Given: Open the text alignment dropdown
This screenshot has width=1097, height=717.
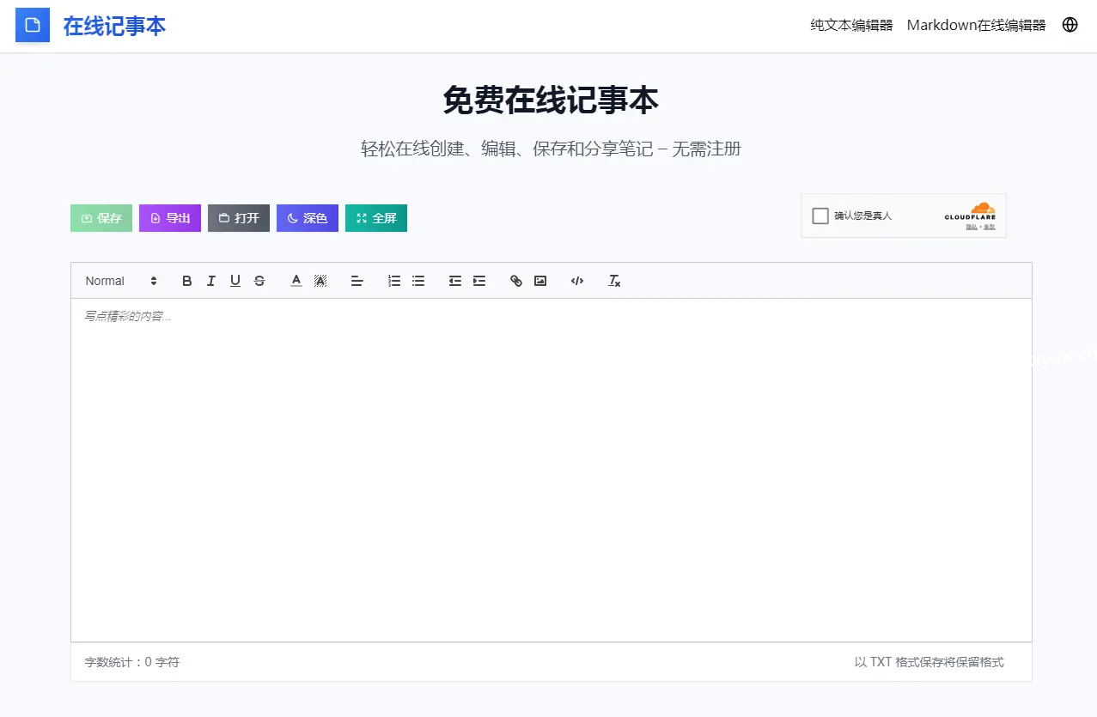Looking at the screenshot, I should coord(357,281).
